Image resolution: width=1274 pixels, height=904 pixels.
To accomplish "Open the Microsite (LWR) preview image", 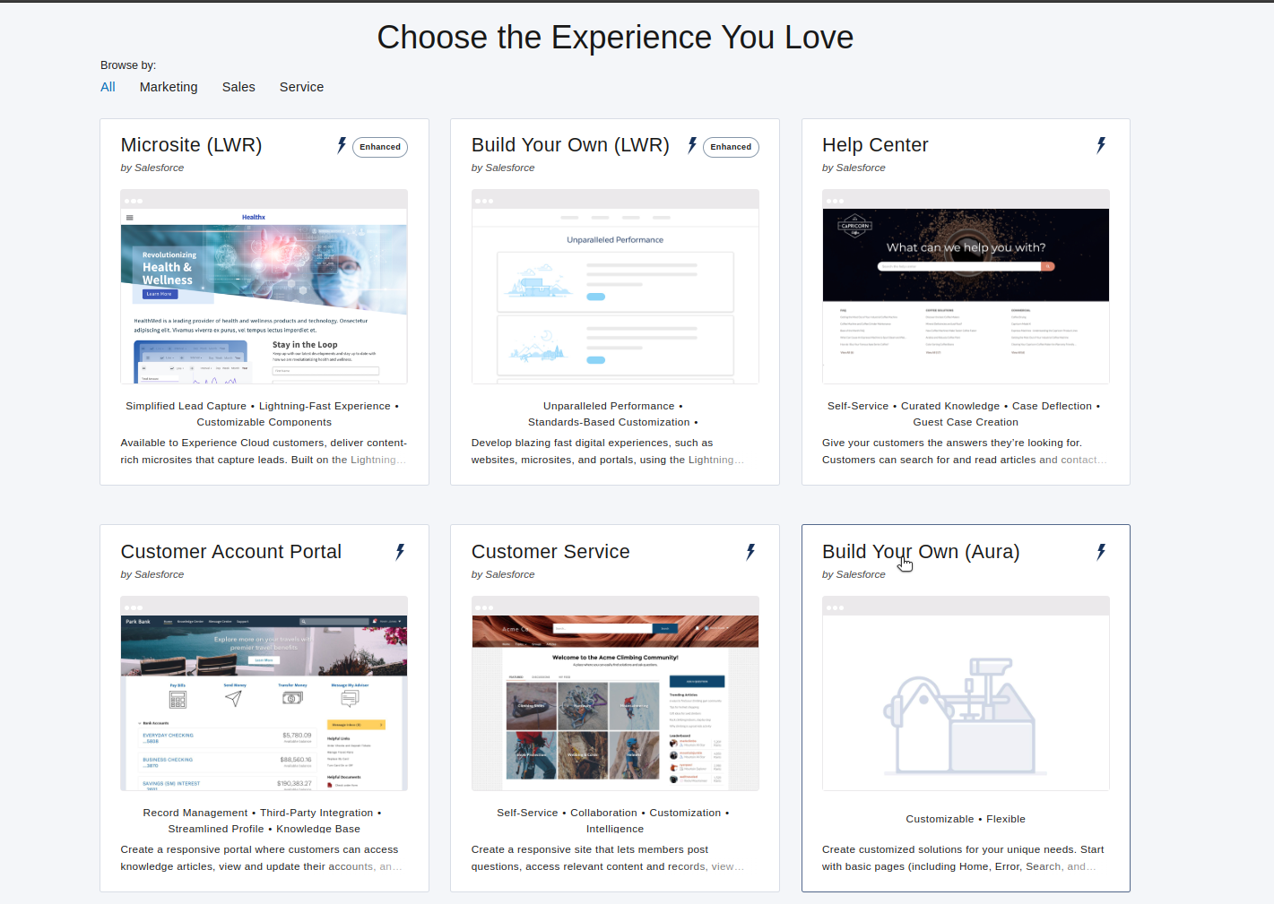I will [264, 287].
